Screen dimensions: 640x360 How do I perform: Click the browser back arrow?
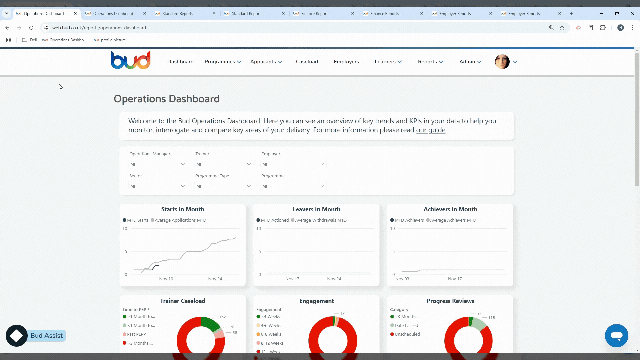click(7, 28)
